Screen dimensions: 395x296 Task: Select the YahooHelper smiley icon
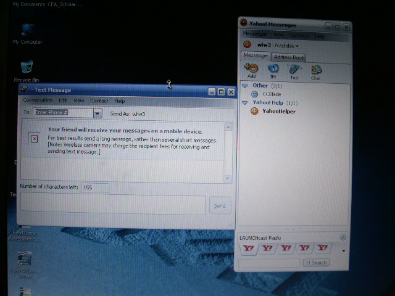click(254, 111)
